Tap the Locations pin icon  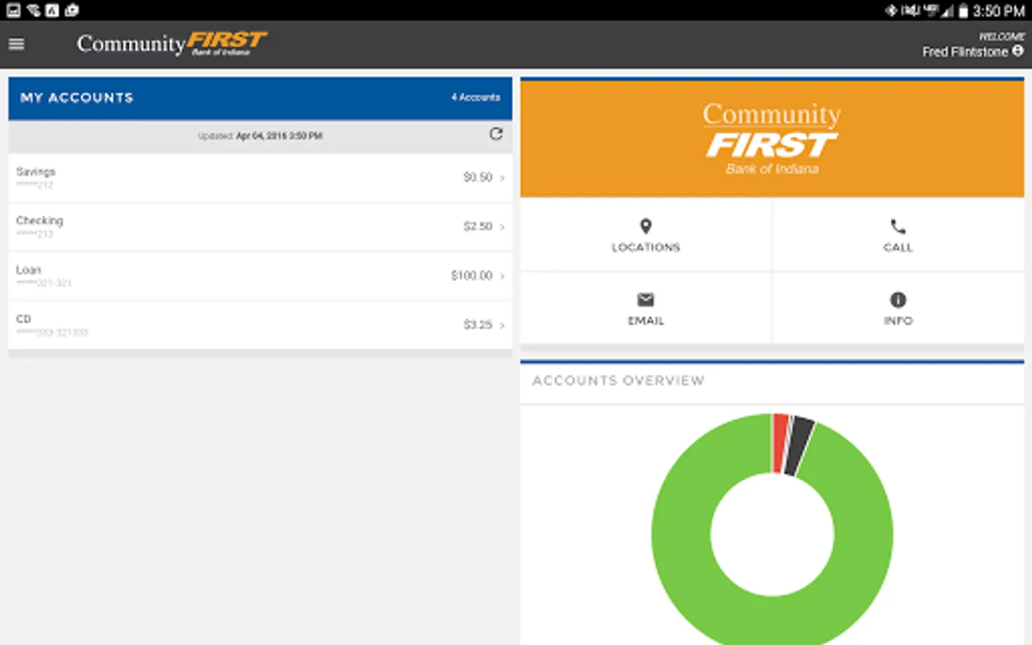[646, 226]
